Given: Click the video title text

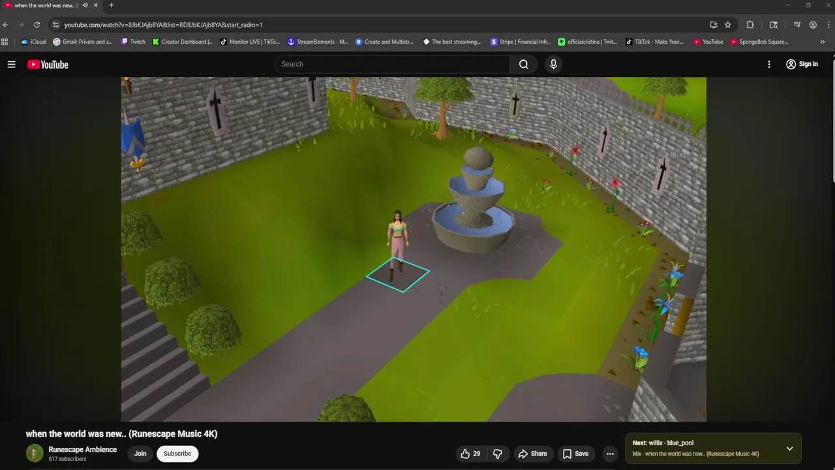Looking at the screenshot, I should coord(121,433).
